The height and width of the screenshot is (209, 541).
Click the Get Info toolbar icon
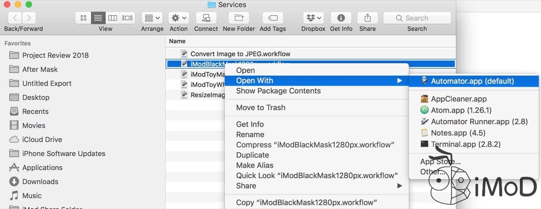click(x=341, y=18)
